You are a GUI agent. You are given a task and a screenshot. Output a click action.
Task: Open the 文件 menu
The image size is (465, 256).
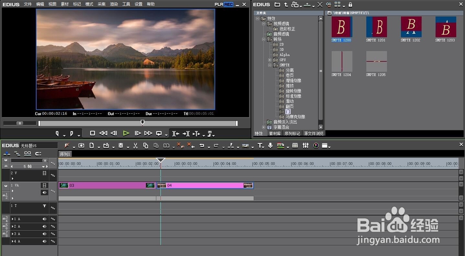pos(27,4)
